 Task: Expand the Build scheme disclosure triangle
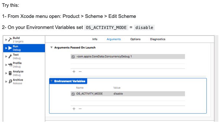coord(6,40)
